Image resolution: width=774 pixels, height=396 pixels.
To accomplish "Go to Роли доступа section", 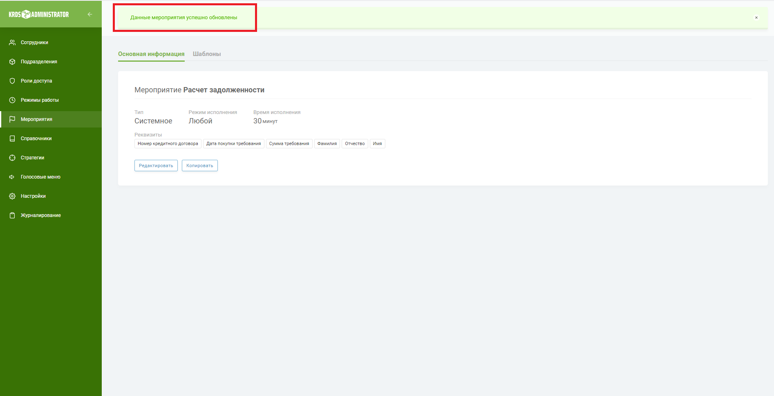I will coord(51,81).
